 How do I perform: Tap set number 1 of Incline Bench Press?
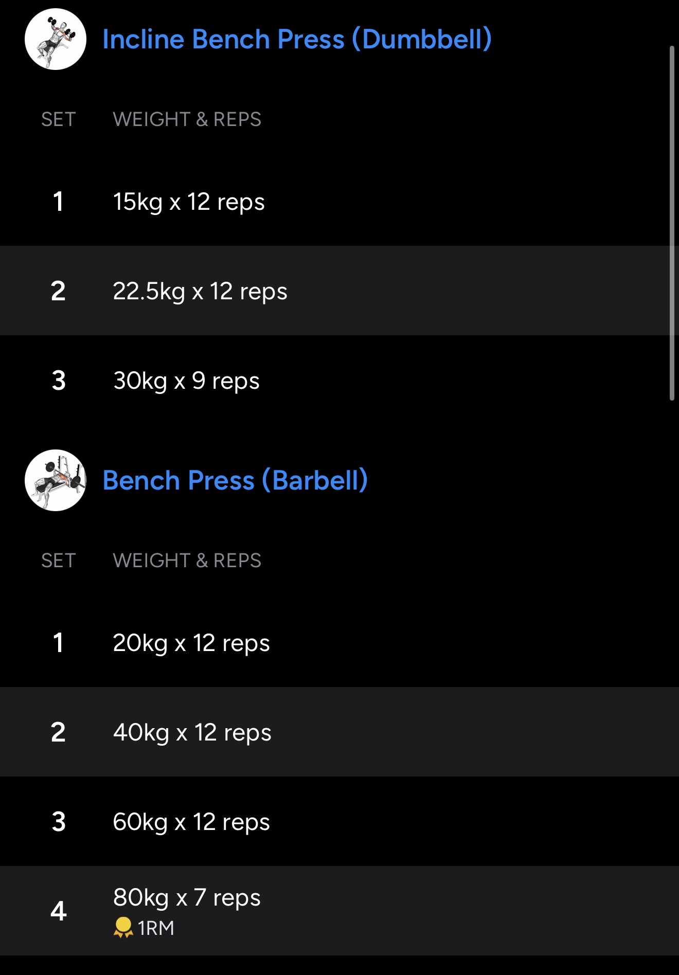tap(59, 202)
